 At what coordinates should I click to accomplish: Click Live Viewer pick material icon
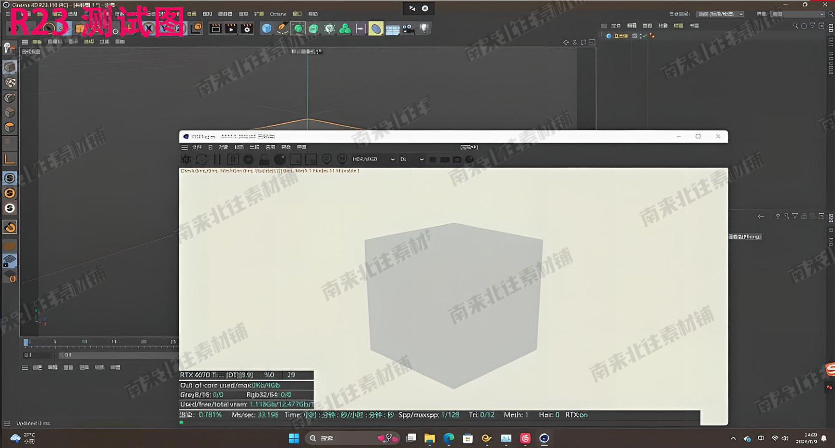tap(342, 159)
